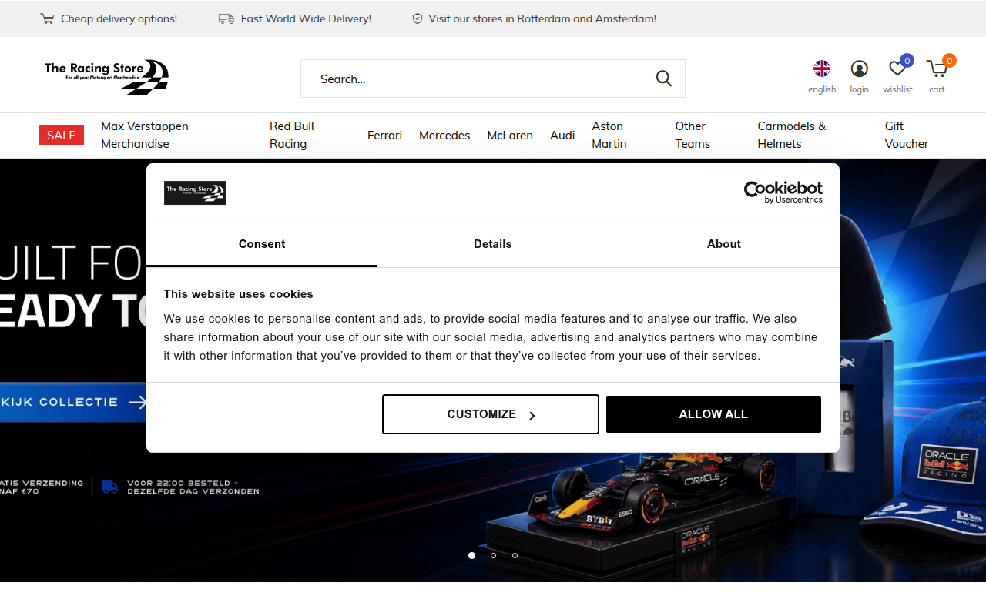Open the Aston Martin menu item

[609, 135]
